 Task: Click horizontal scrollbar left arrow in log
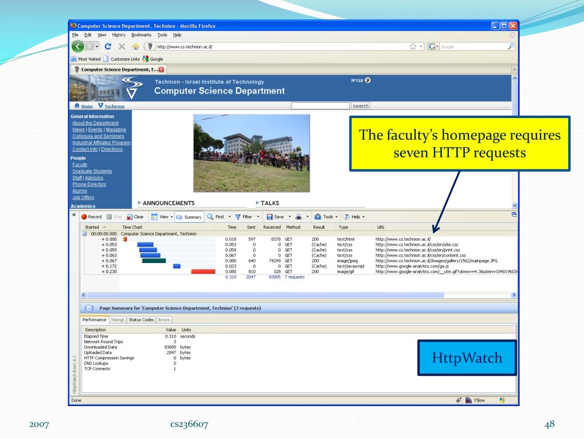click(x=83, y=295)
